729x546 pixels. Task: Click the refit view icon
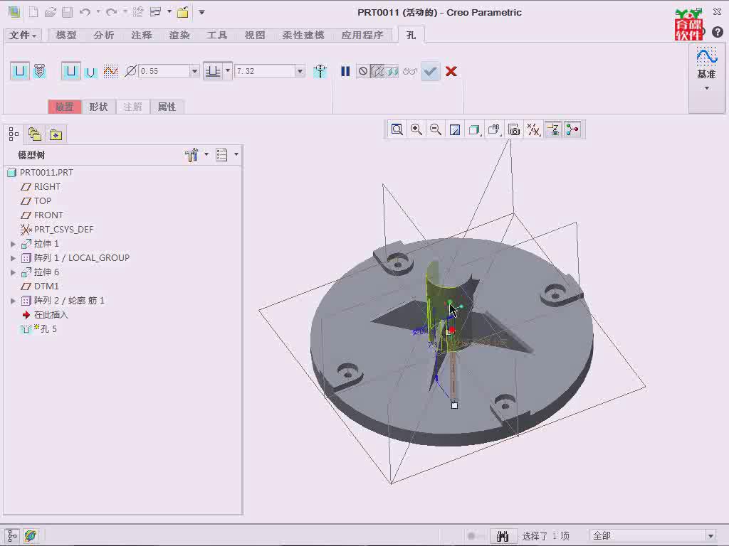click(x=397, y=129)
